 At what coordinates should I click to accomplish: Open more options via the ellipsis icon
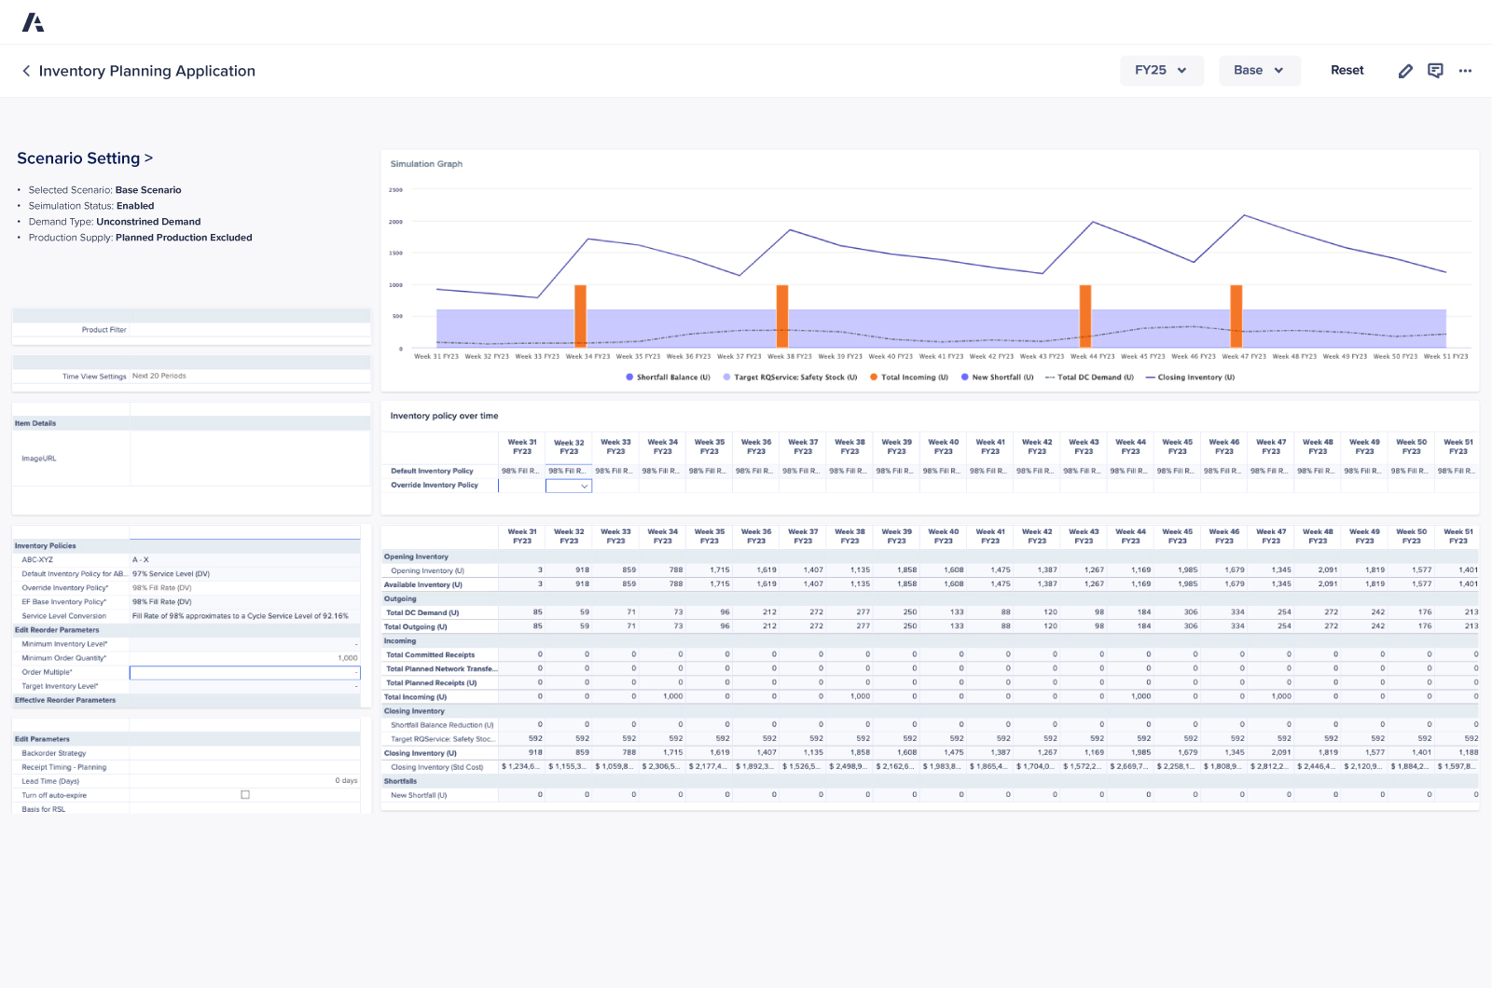pos(1465,70)
